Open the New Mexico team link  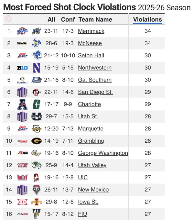coord(93,190)
